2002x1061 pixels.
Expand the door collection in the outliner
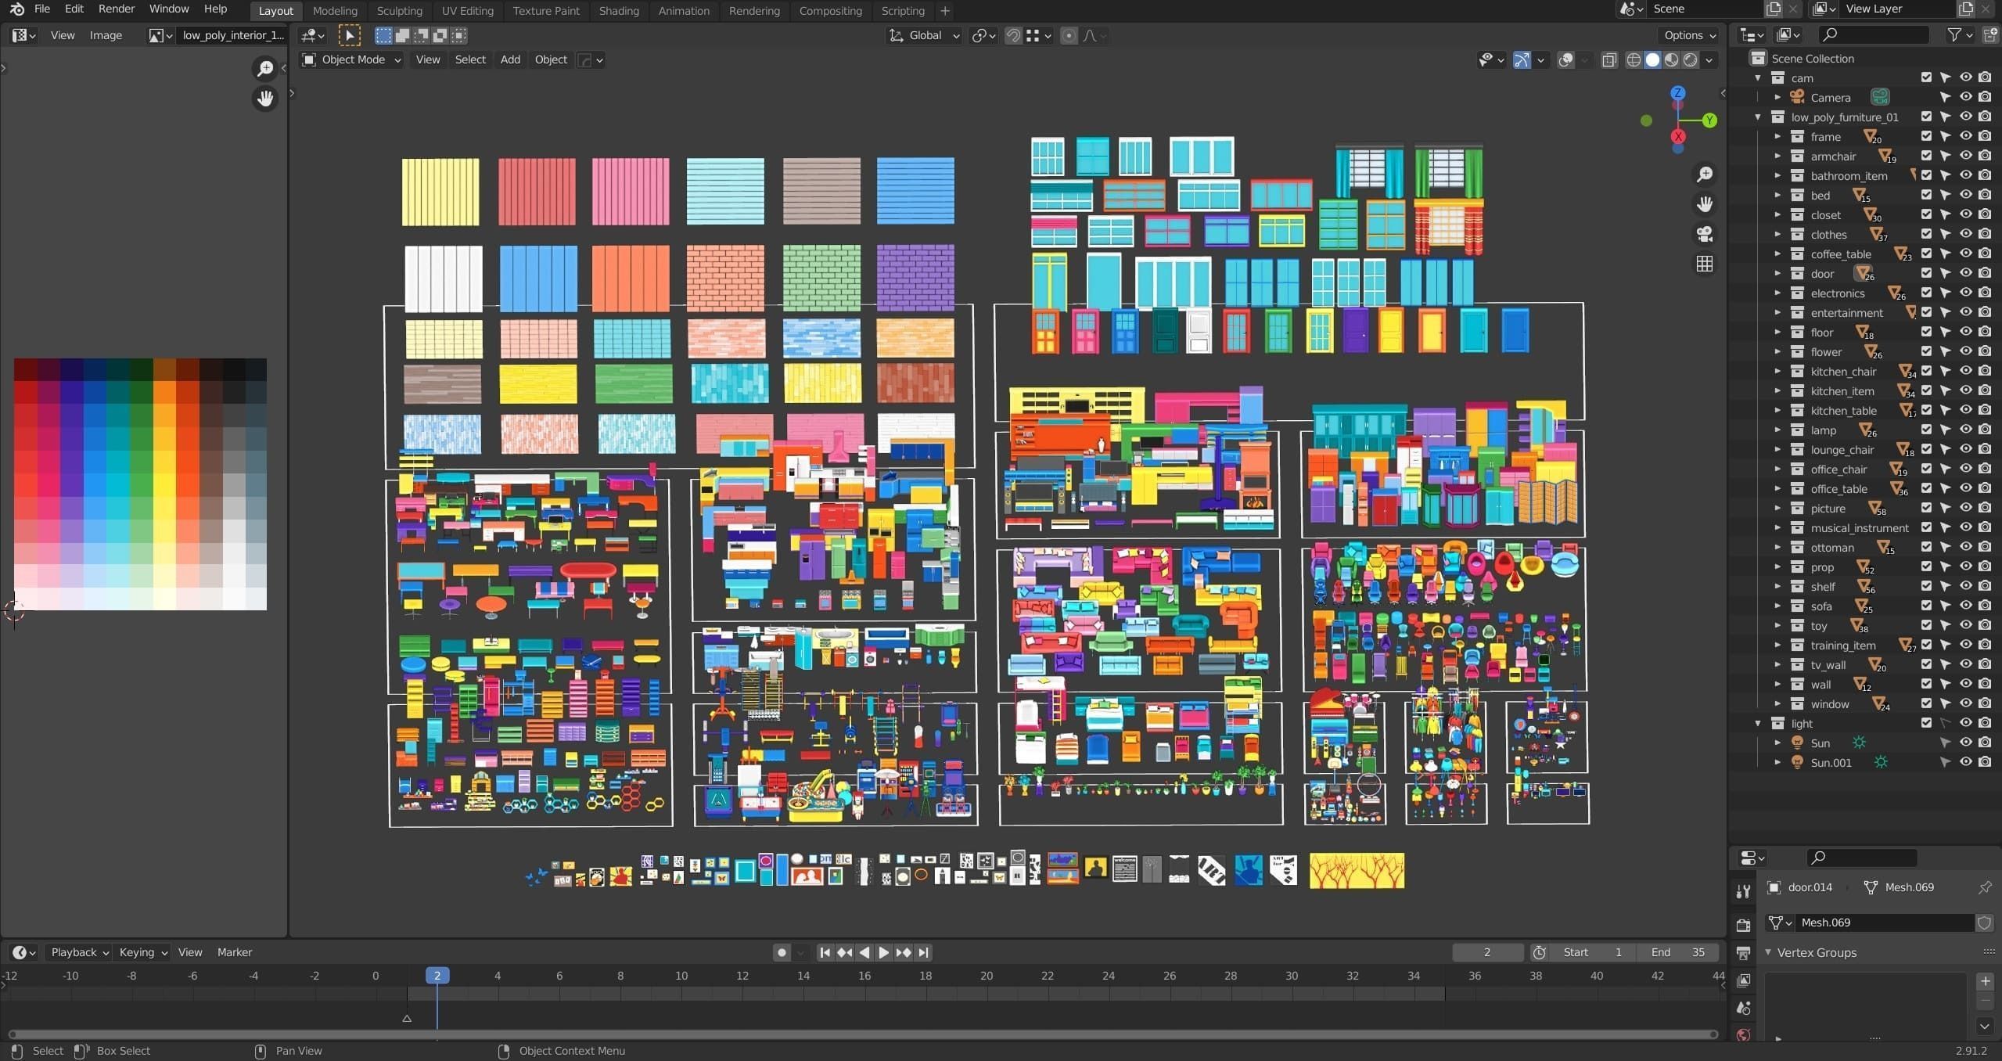(x=1777, y=273)
